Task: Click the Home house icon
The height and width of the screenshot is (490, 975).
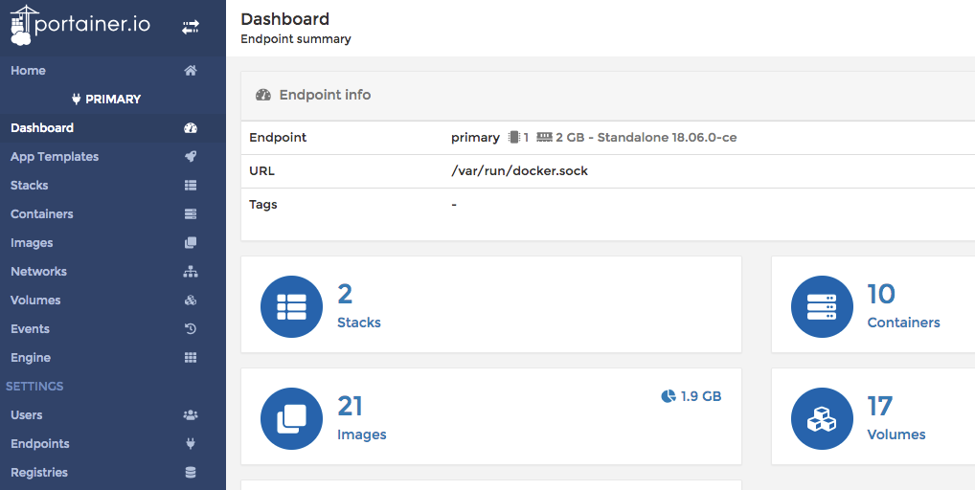Action: tap(191, 71)
